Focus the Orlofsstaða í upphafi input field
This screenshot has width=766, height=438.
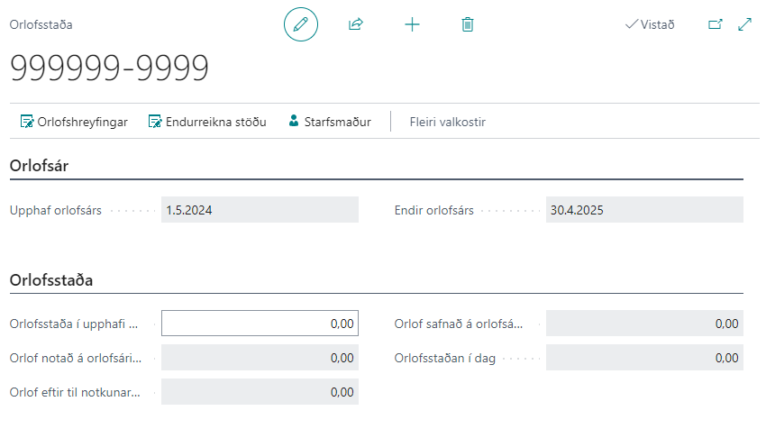[260, 324]
